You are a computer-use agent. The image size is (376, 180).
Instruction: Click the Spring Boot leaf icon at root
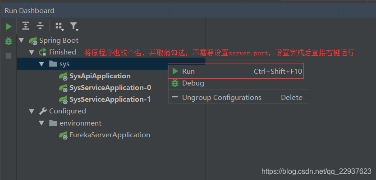pos(33,41)
